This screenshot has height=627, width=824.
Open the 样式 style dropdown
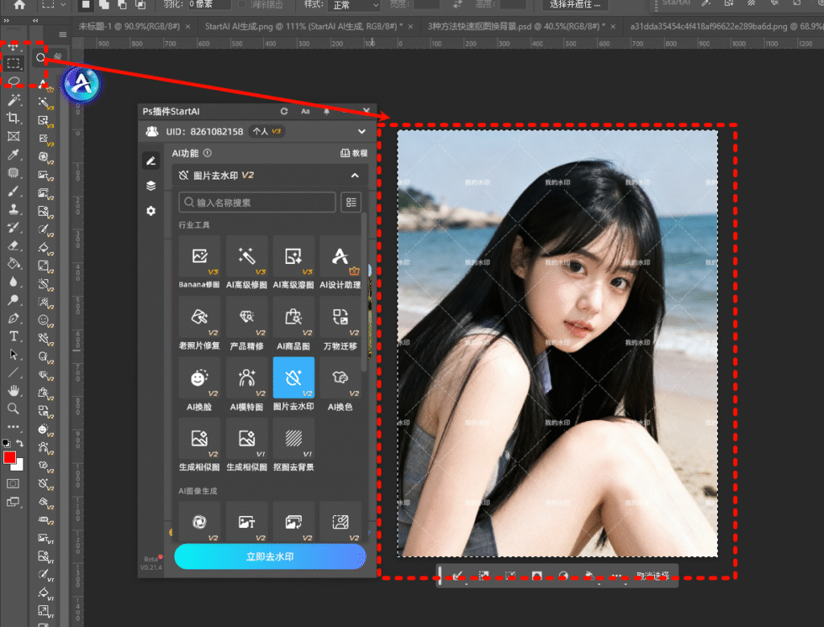(x=353, y=6)
